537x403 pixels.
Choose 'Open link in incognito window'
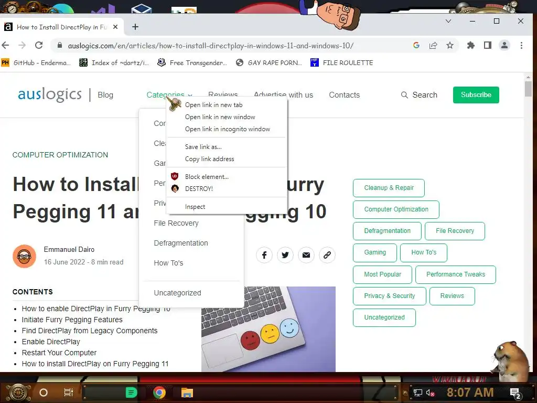[227, 129]
